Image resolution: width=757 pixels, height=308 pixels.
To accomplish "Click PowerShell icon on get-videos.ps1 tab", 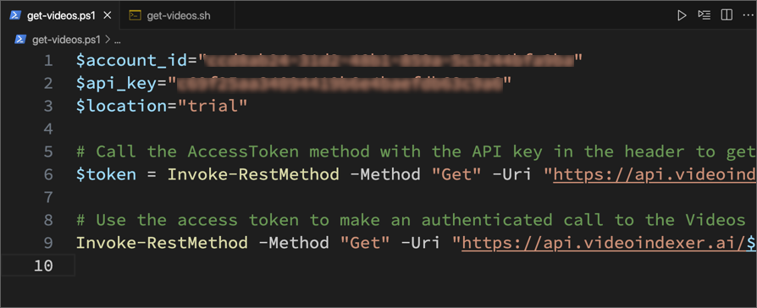I will click(15, 15).
